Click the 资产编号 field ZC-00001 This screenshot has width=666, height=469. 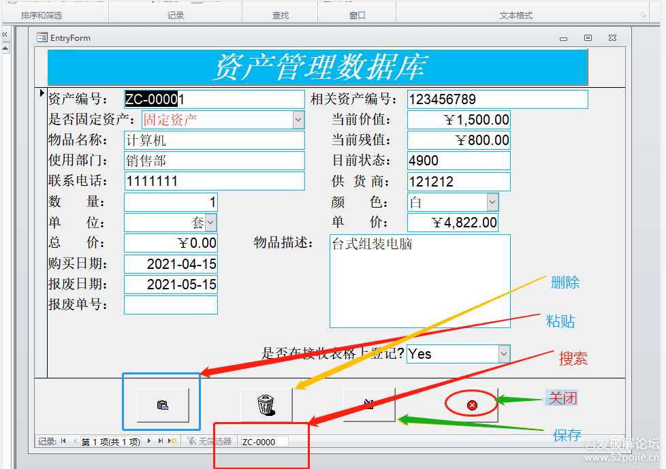[215, 99]
